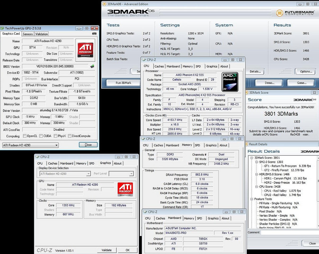The width and height of the screenshot is (319, 254).
Task: Switch to the Sensors tab in GPU-Z
Action: pos(28,34)
